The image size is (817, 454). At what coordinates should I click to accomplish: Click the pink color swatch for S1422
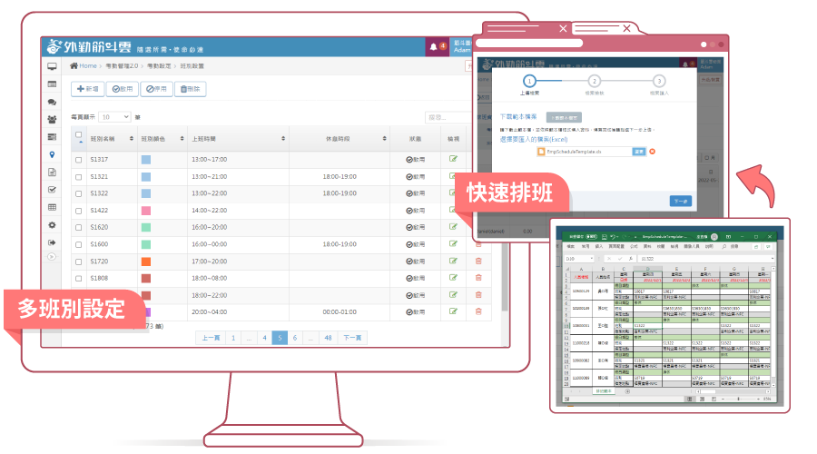tap(146, 211)
